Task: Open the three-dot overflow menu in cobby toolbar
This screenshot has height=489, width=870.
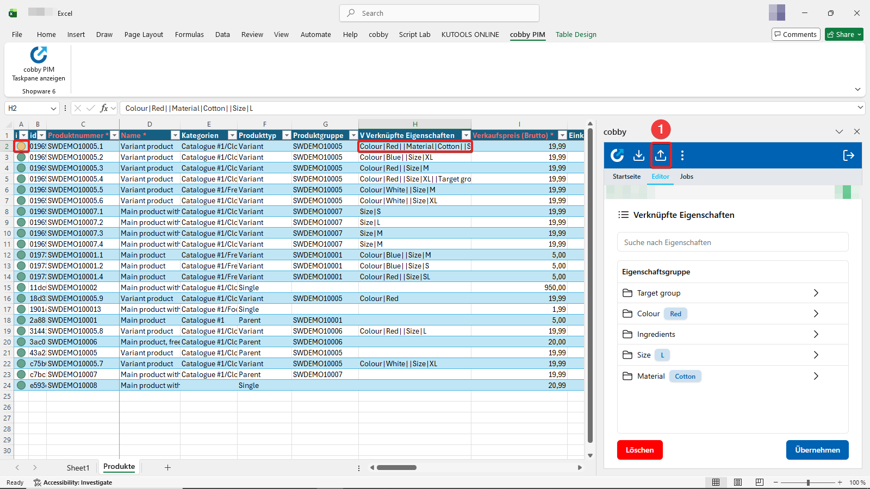Action: click(683, 155)
